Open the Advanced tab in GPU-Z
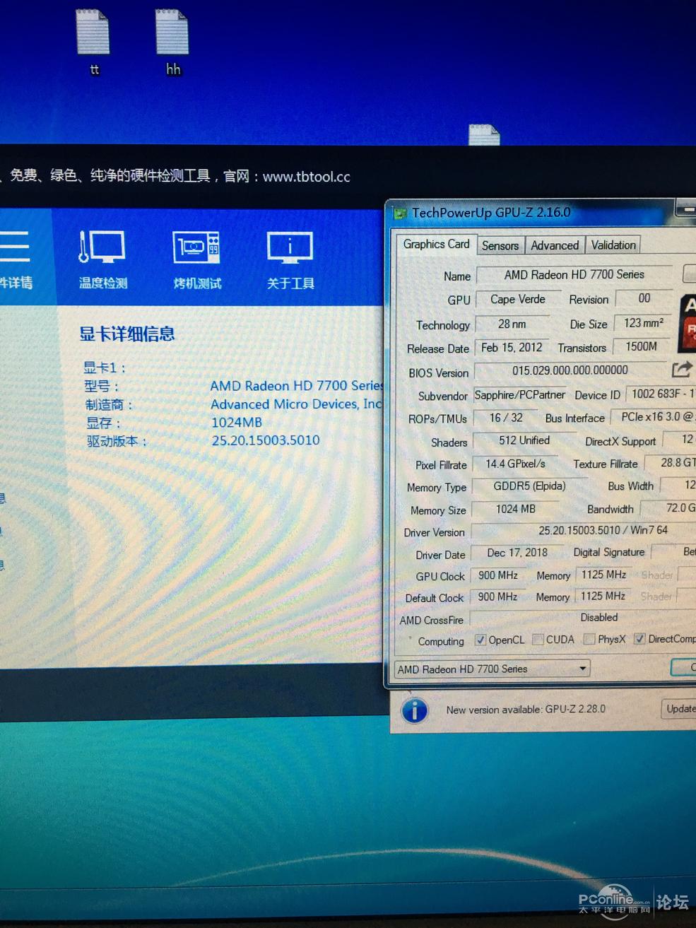 click(555, 245)
